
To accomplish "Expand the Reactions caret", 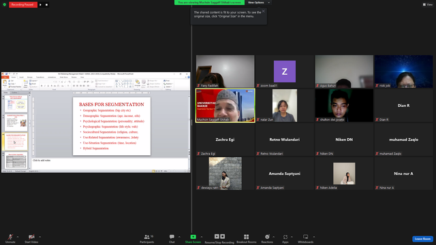I will (274, 237).
